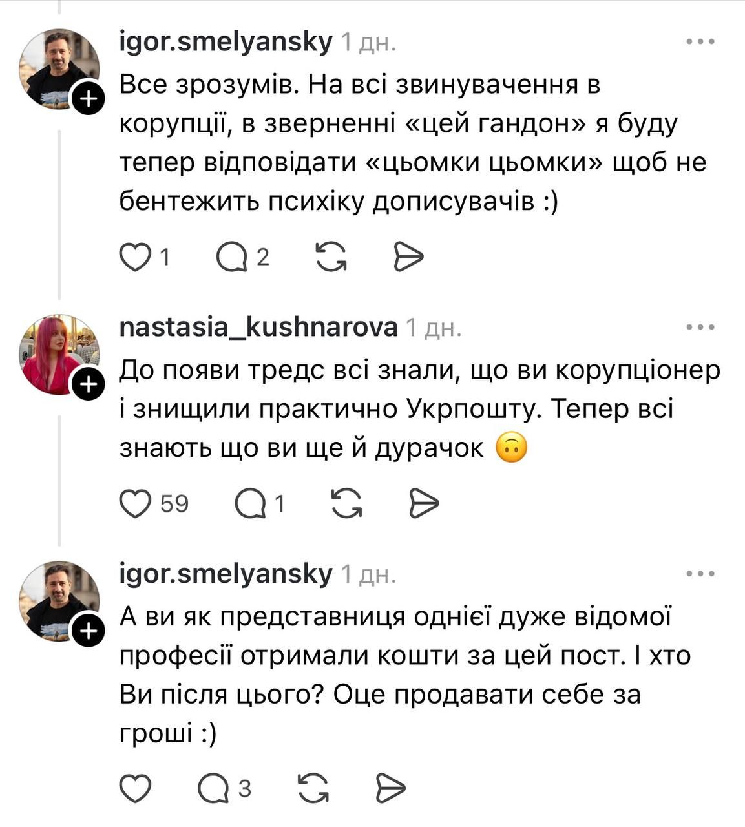Follow igor.smelyansky via the top avatar plus badge

[x=88, y=99]
